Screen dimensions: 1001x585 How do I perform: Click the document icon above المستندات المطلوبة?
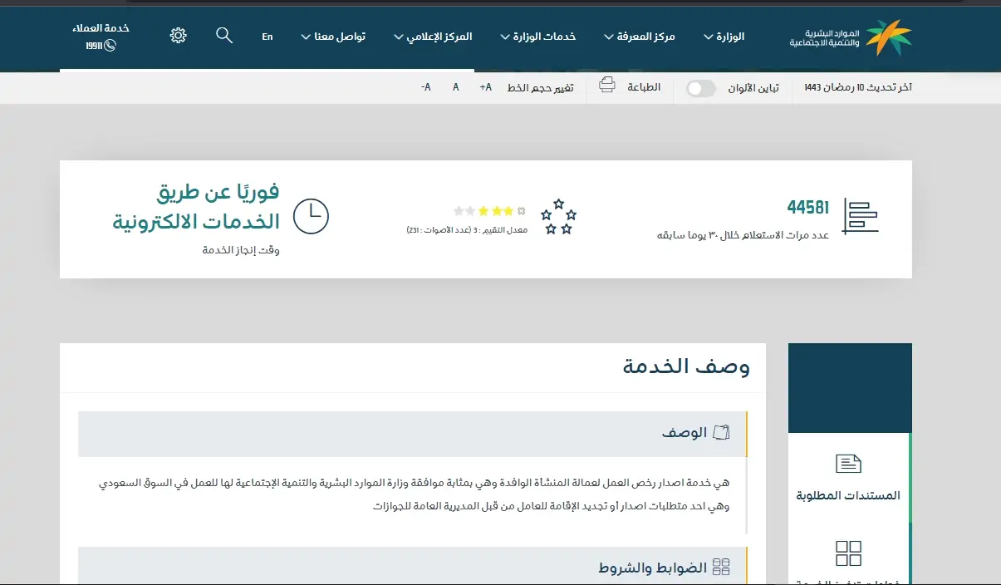pyautogui.click(x=848, y=464)
